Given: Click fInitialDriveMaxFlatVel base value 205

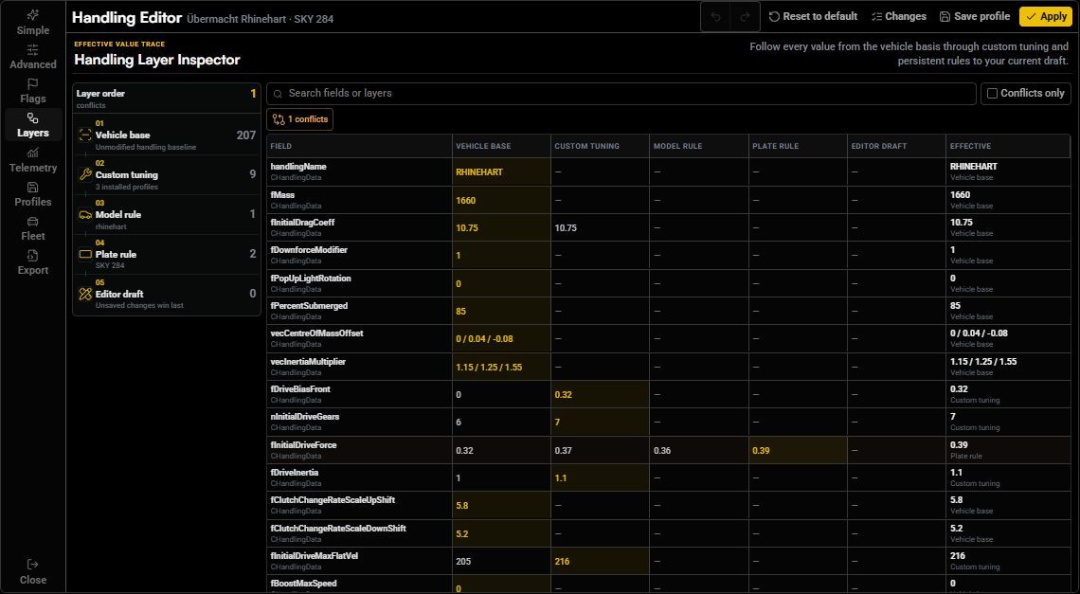Looking at the screenshot, I should (463, 562).
